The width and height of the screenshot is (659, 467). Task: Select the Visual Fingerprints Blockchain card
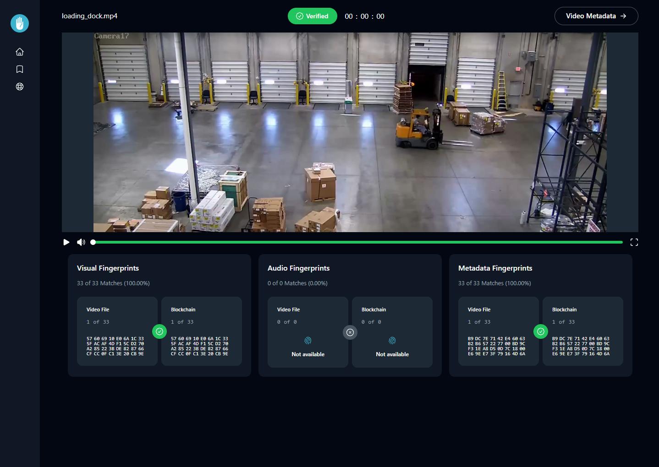point(202,331)
